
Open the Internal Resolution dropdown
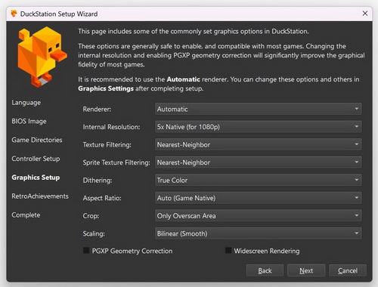coord(259,127)
